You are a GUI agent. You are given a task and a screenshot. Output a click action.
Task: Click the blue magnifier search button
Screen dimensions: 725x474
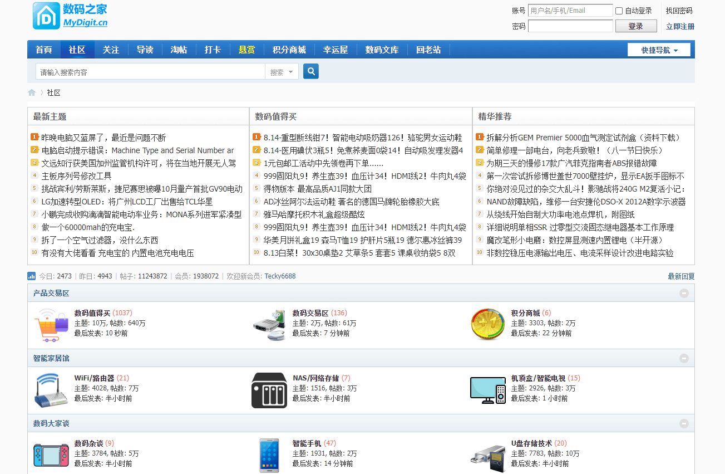(x=311, y=71)
